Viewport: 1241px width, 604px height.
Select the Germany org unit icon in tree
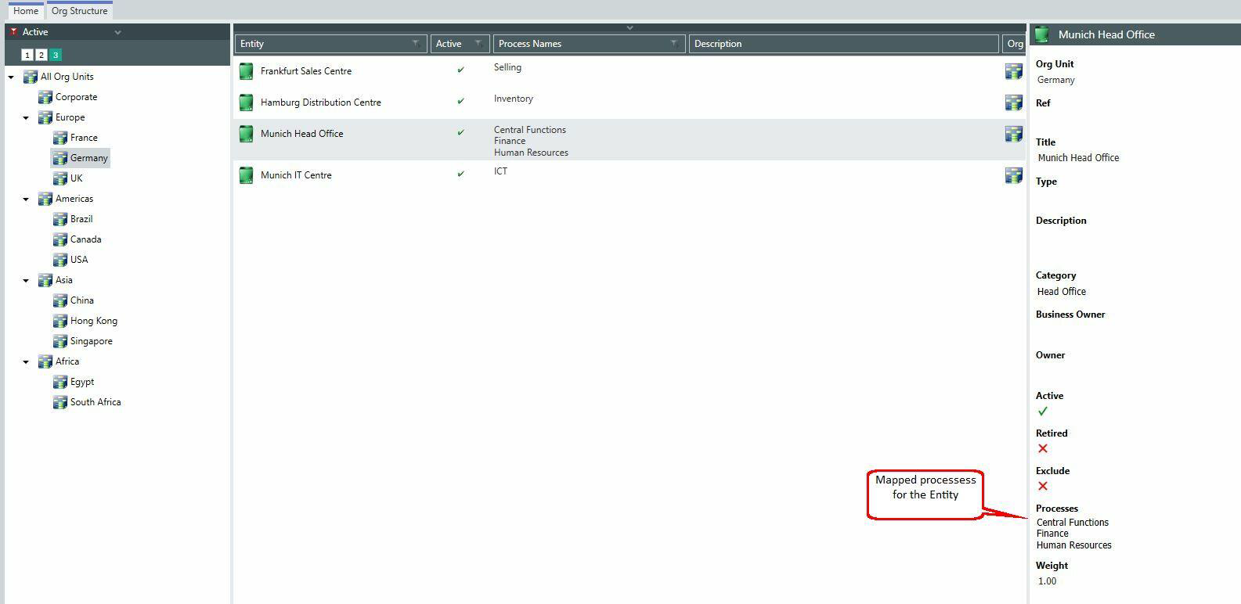[x=60, y=158]
